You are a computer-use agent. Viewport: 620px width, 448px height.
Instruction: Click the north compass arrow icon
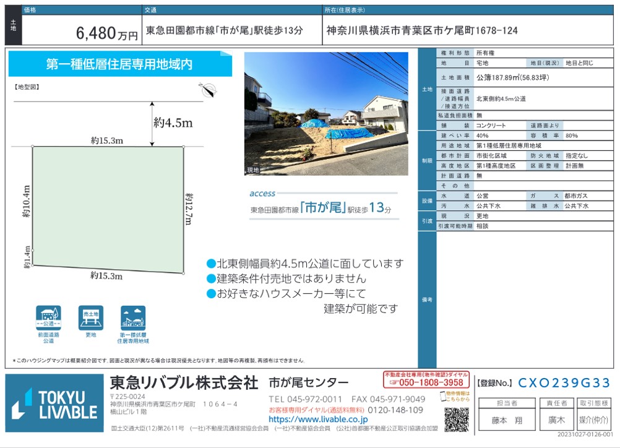(x=207, y=89)
